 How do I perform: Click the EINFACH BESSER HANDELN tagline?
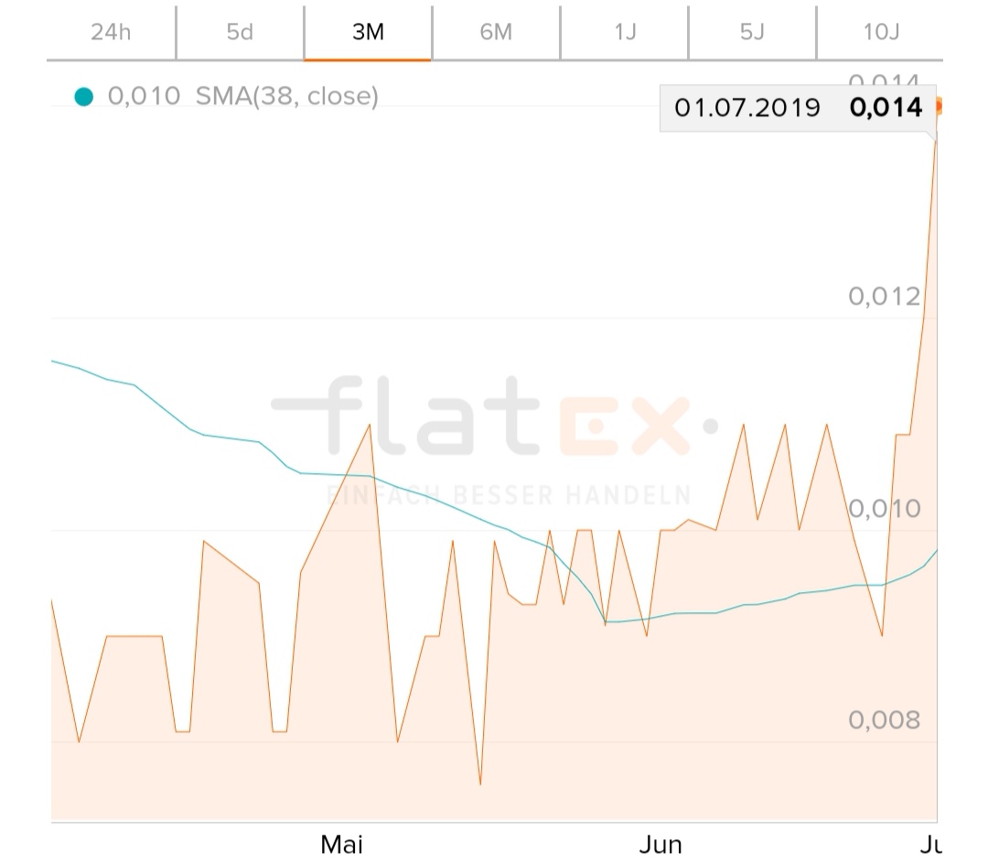click(509, 495)
